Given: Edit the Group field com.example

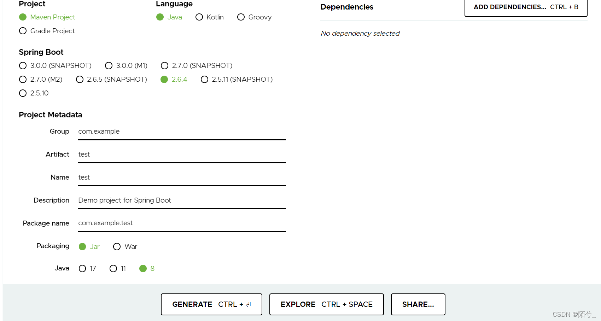Looking at the screenshot, I should click(x=182, y=132).
